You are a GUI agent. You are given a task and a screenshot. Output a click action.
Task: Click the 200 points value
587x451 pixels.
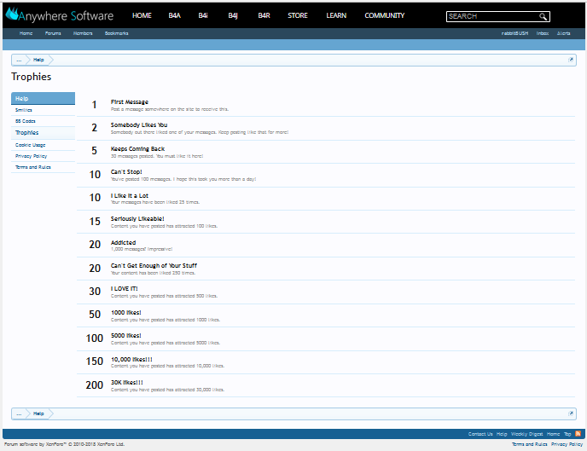click(x=95, y=385)
